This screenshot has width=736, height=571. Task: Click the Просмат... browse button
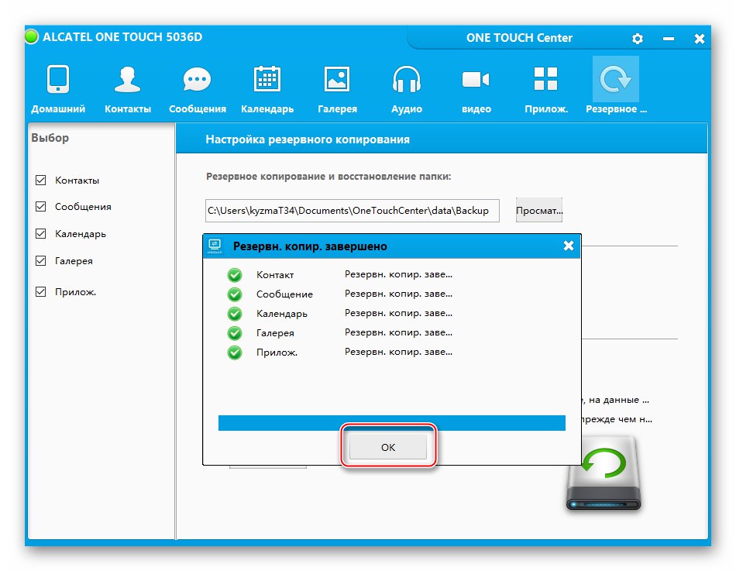[539, 211]
